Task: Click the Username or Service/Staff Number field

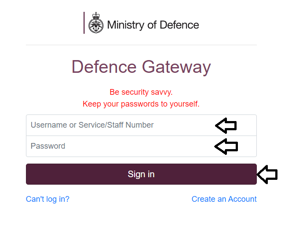Action: (141, 125)
